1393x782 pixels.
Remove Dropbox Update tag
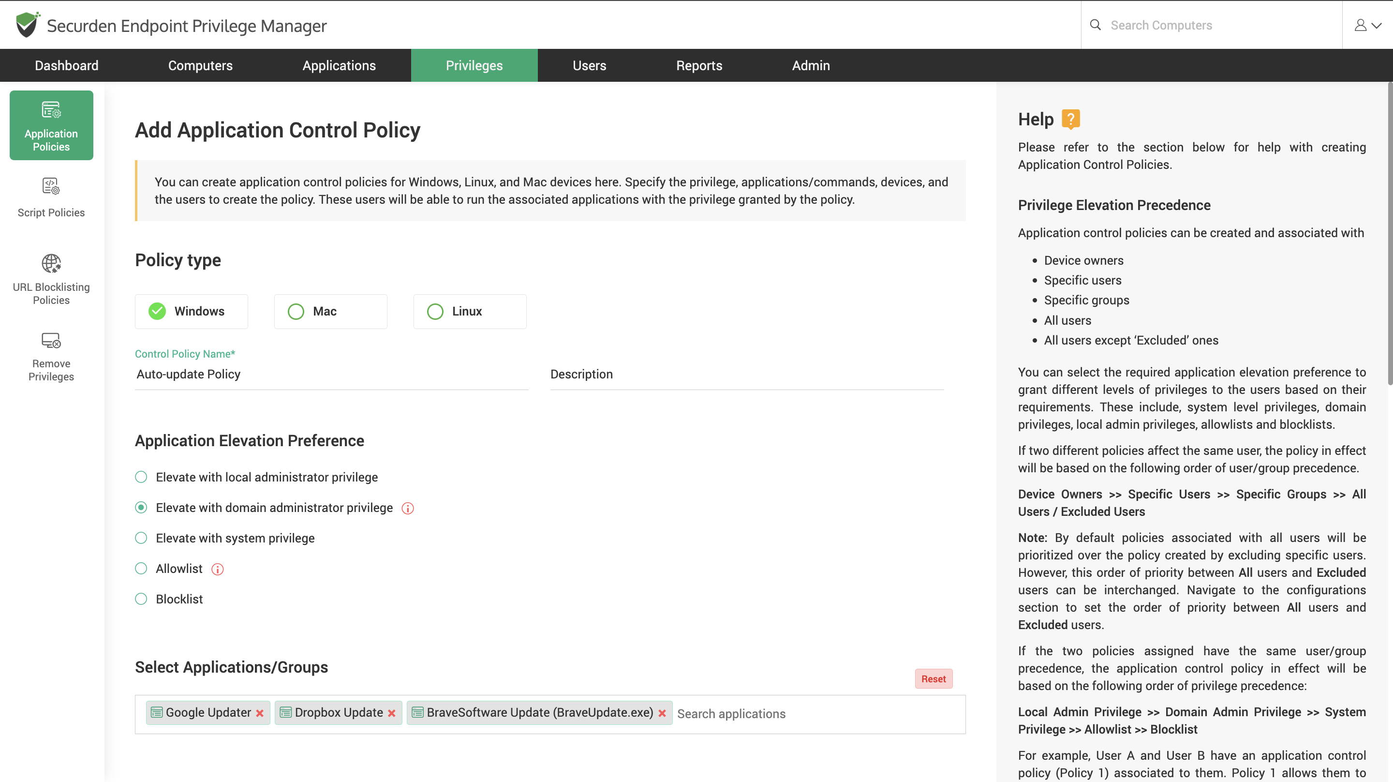click(x=391, y=713)
